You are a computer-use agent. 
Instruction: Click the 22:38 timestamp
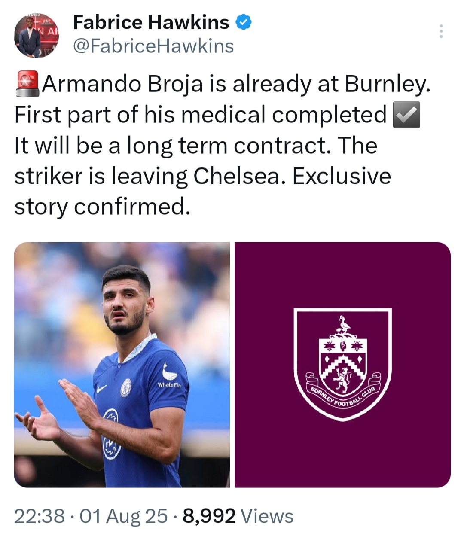[40, 516]
